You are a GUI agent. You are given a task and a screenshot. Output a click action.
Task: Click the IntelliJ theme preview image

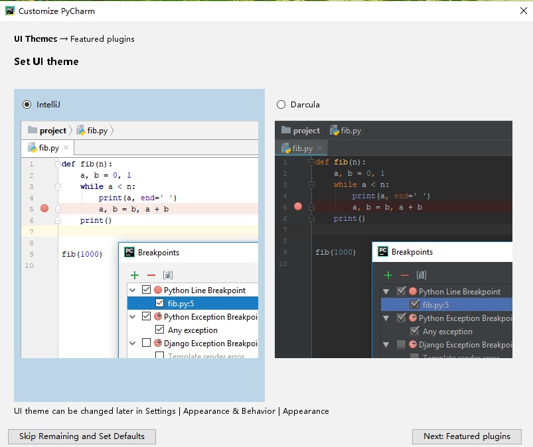point(139,239)
